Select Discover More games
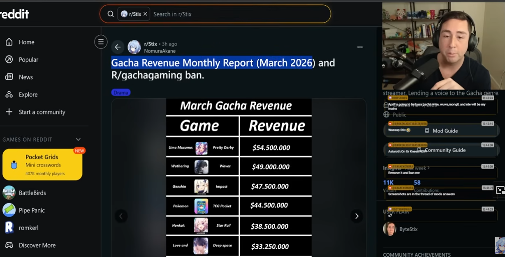 (x=37, y=245)
